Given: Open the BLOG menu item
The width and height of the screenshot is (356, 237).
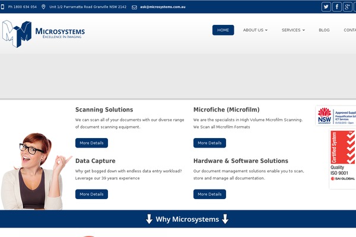Looking at the screenshot, I should 324,30.
